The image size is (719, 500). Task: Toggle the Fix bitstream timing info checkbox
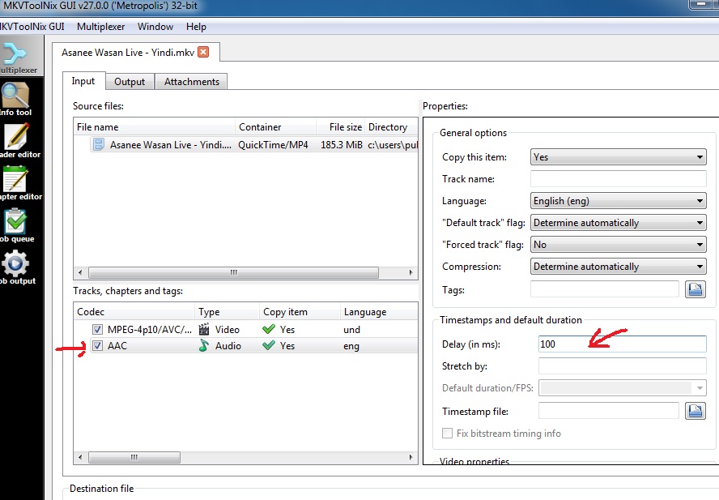pos(447,433)
